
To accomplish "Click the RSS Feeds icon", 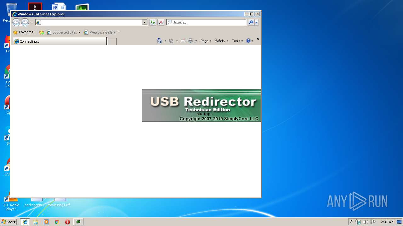I will [171, 41].
